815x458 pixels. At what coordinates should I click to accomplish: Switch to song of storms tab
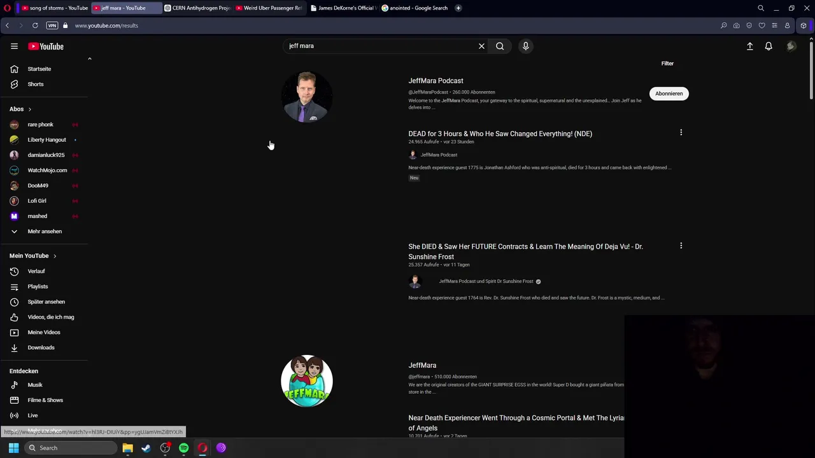[55, 8]
